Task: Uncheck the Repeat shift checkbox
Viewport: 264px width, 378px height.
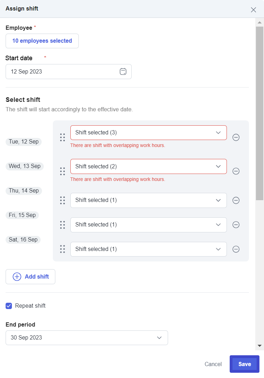Action: [x=8, y=306]
